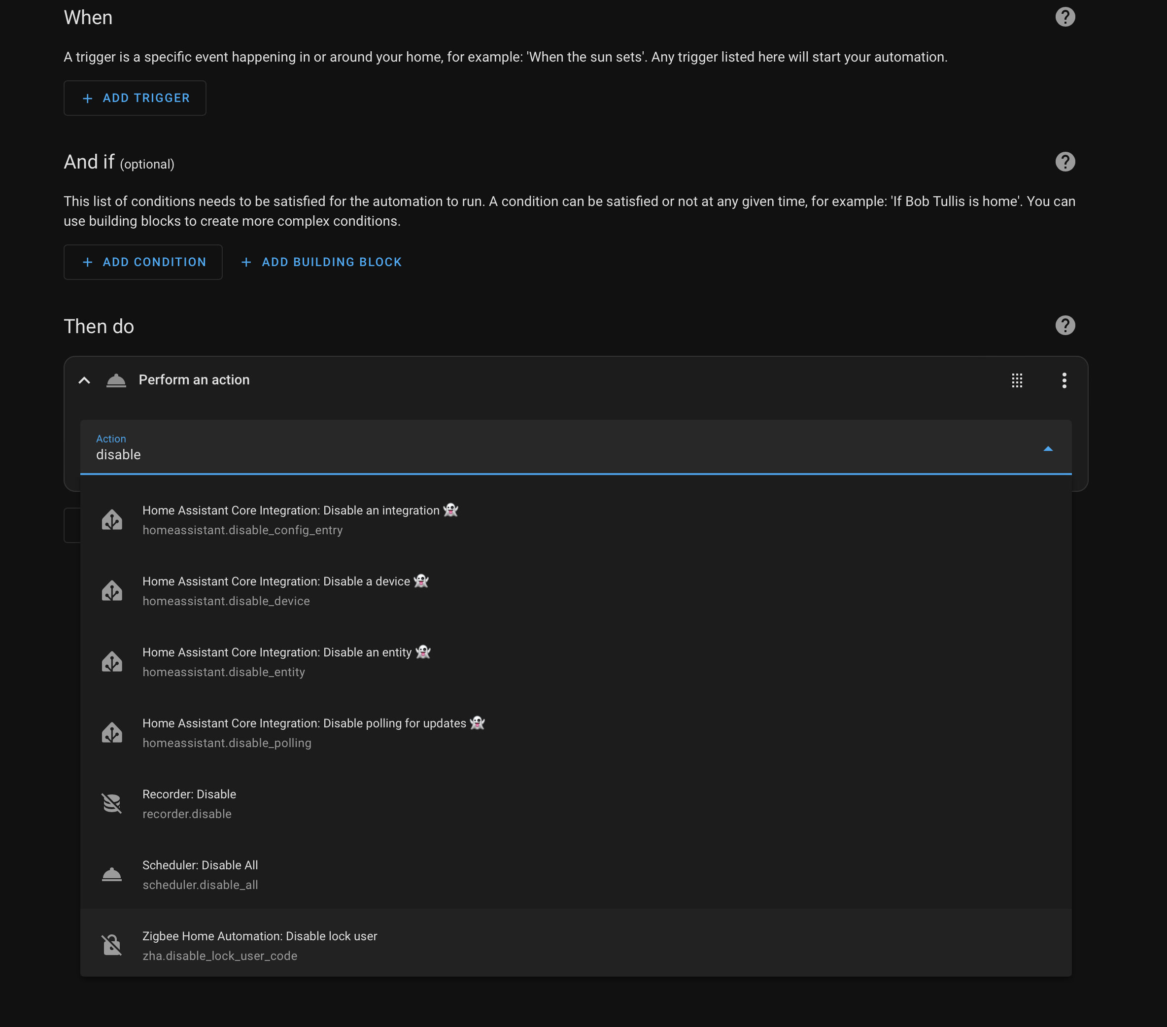Click ADD BUILDING BLOCK
The image size is (1167, 1027).
click(321, 262)
